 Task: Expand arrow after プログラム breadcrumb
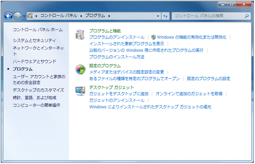(109, 16)
